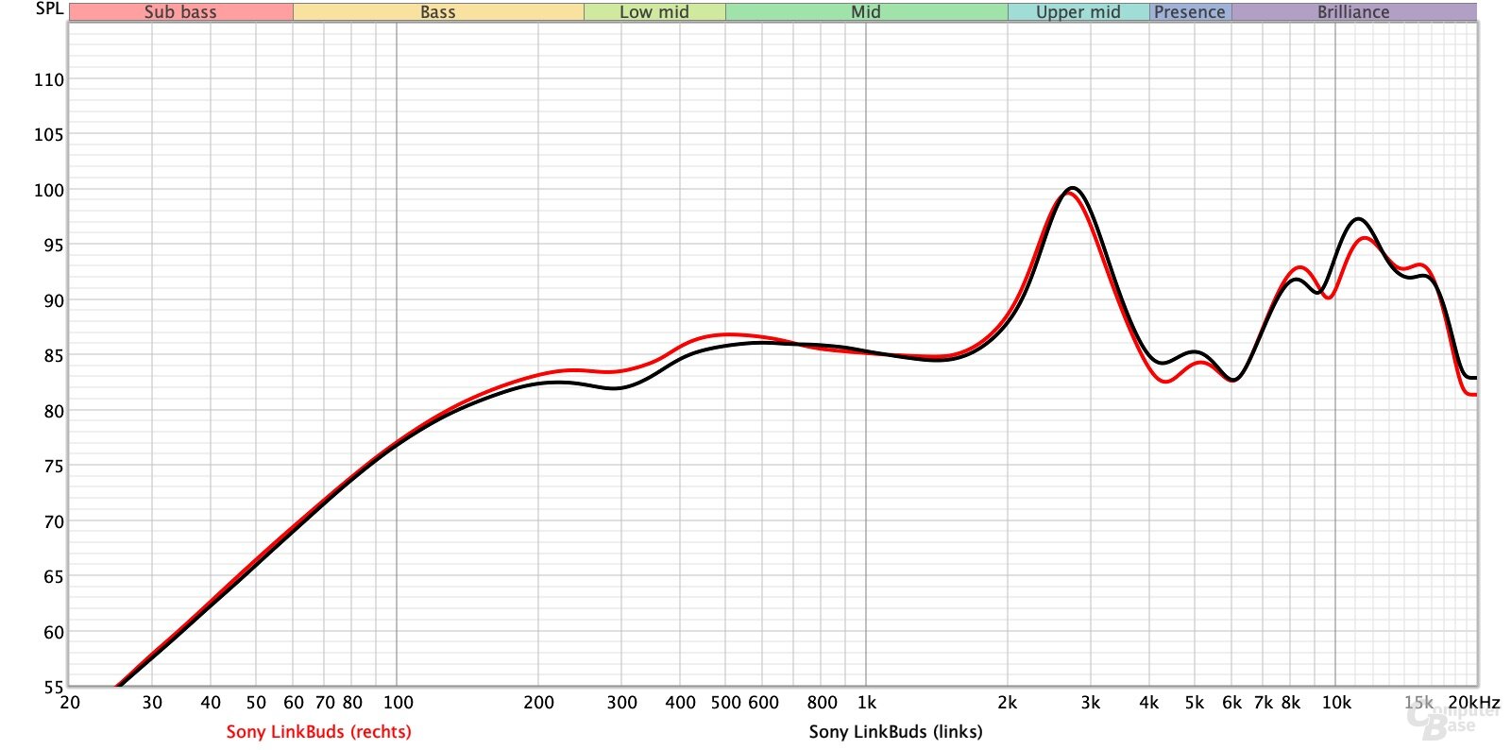Screen dimensions: 1511x750
Task: Click the 10k frequency axis label
Action: coord(1336,703)
